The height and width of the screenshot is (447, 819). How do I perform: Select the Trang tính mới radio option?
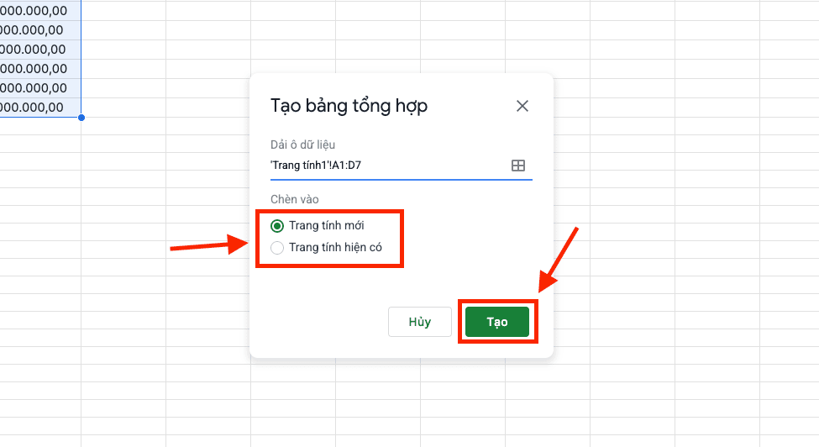pos(277,225)
